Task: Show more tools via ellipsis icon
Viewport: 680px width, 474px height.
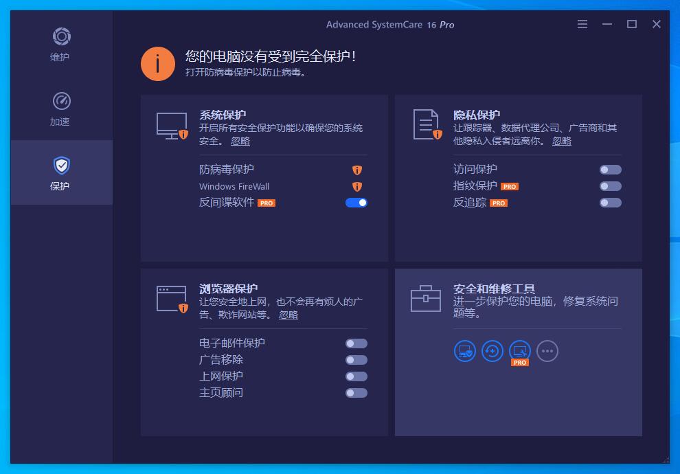Action: click(547, 351)
